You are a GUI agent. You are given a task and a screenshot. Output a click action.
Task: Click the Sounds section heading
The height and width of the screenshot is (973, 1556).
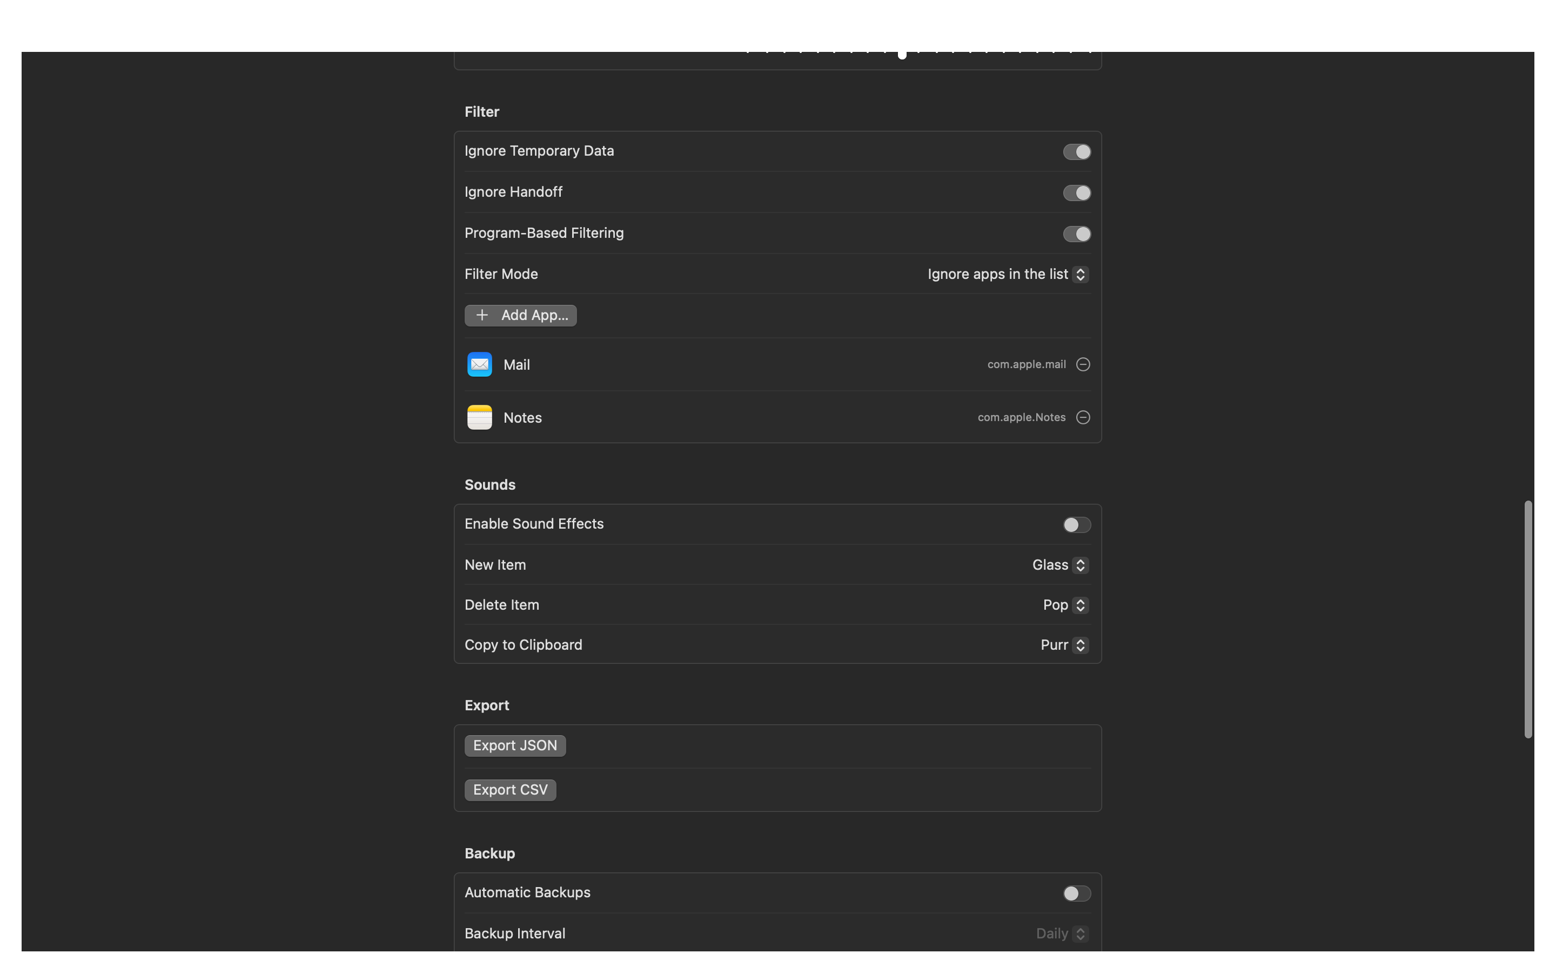[x=490, y=484]
